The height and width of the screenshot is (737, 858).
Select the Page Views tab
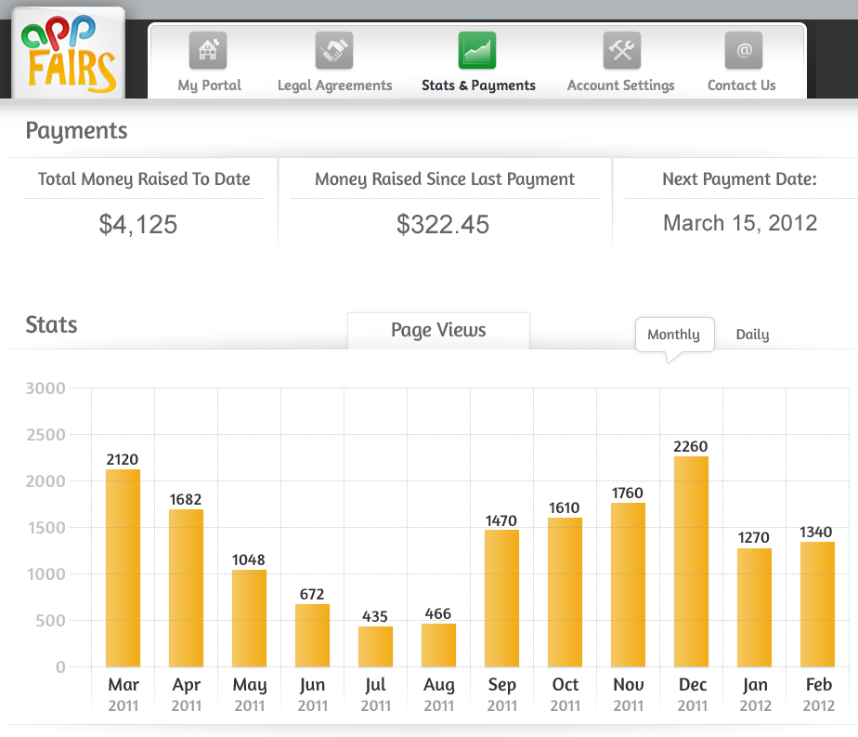(x=438, y=331)
